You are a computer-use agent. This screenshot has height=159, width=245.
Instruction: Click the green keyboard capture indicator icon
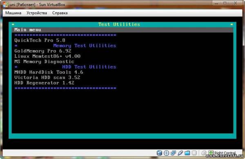[211, 153]
